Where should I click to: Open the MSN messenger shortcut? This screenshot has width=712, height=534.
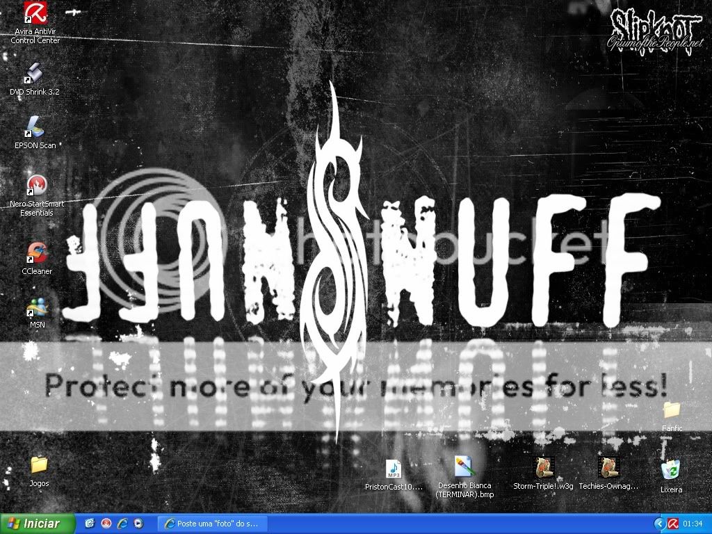(38, 313)
